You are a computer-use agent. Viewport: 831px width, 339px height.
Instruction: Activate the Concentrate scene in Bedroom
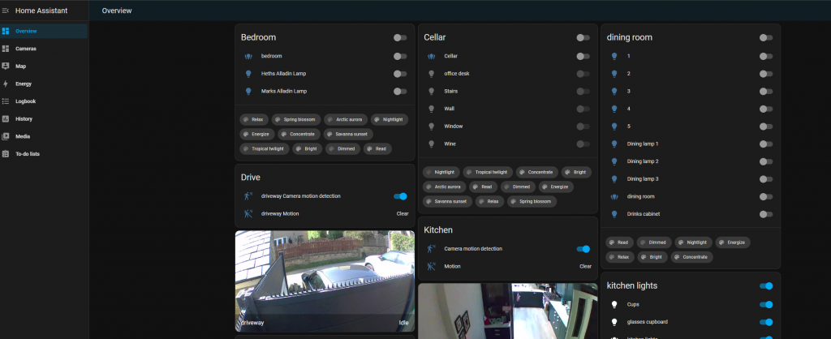coord(299,134)
